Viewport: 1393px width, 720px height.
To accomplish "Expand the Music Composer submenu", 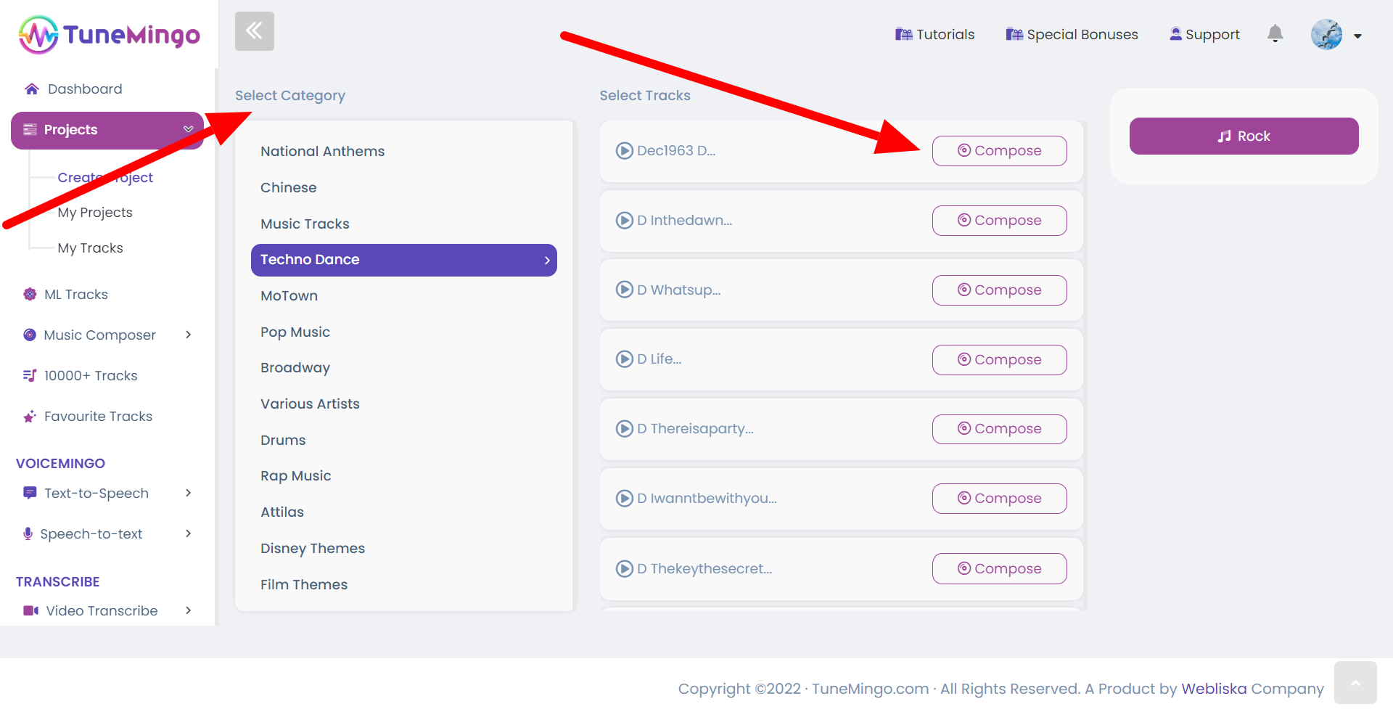I will (188, 335).
